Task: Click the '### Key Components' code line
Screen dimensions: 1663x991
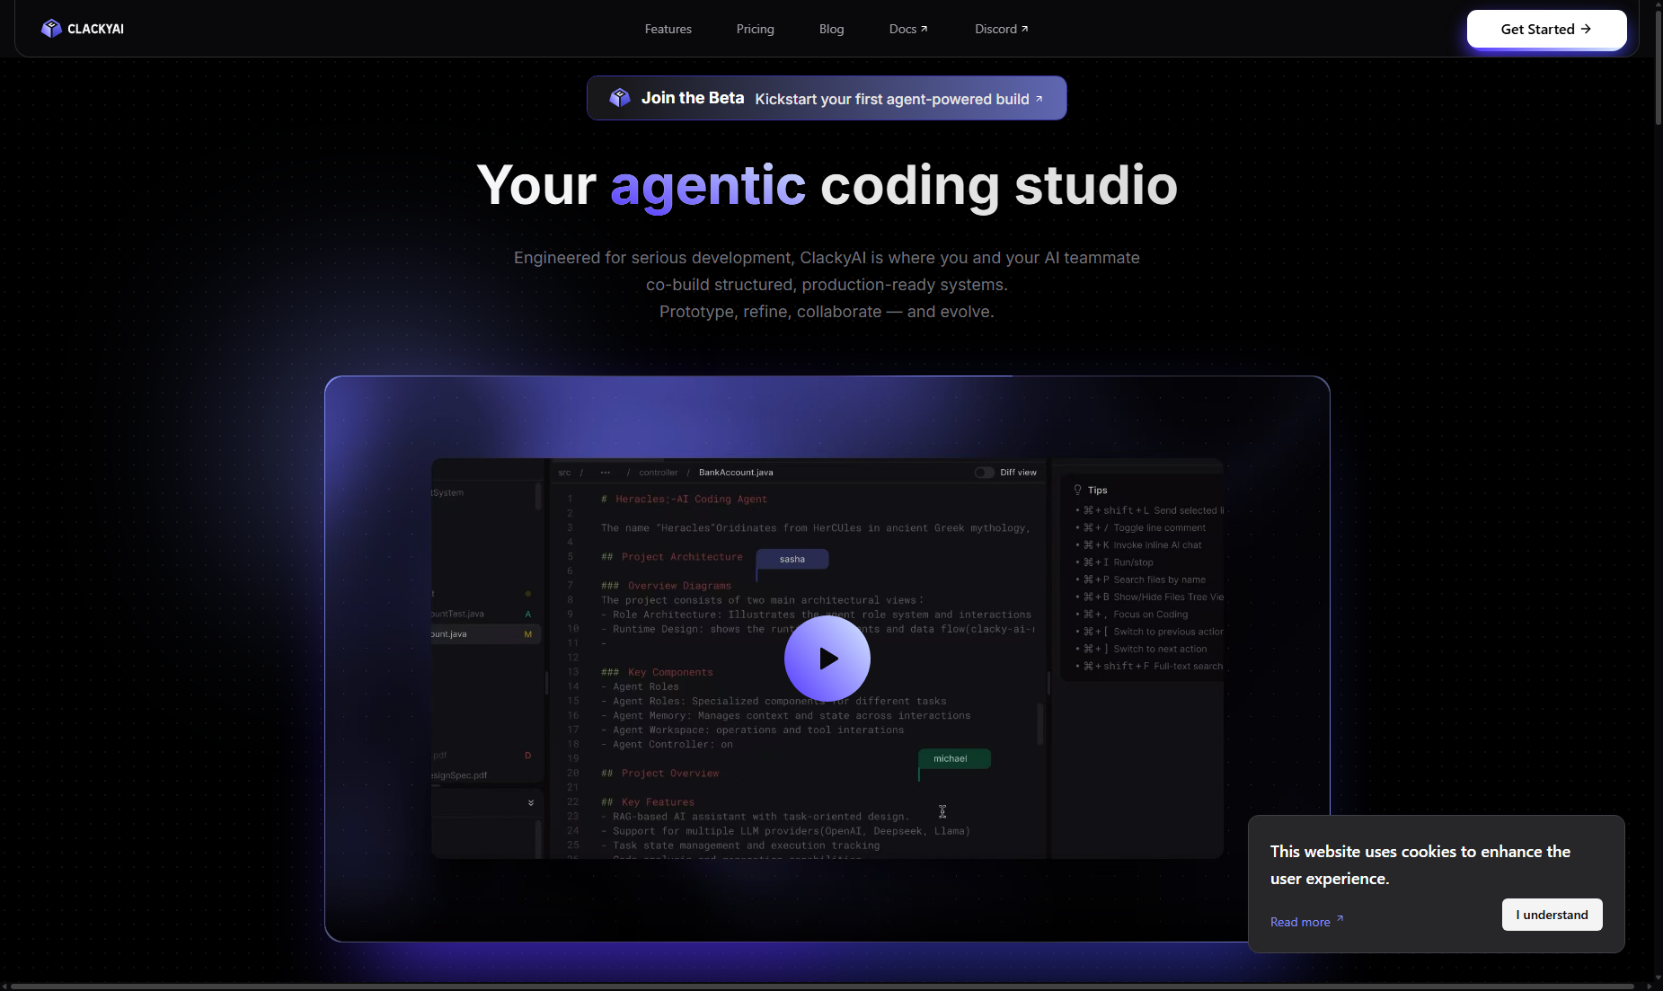Action: (x=657, y=672)
